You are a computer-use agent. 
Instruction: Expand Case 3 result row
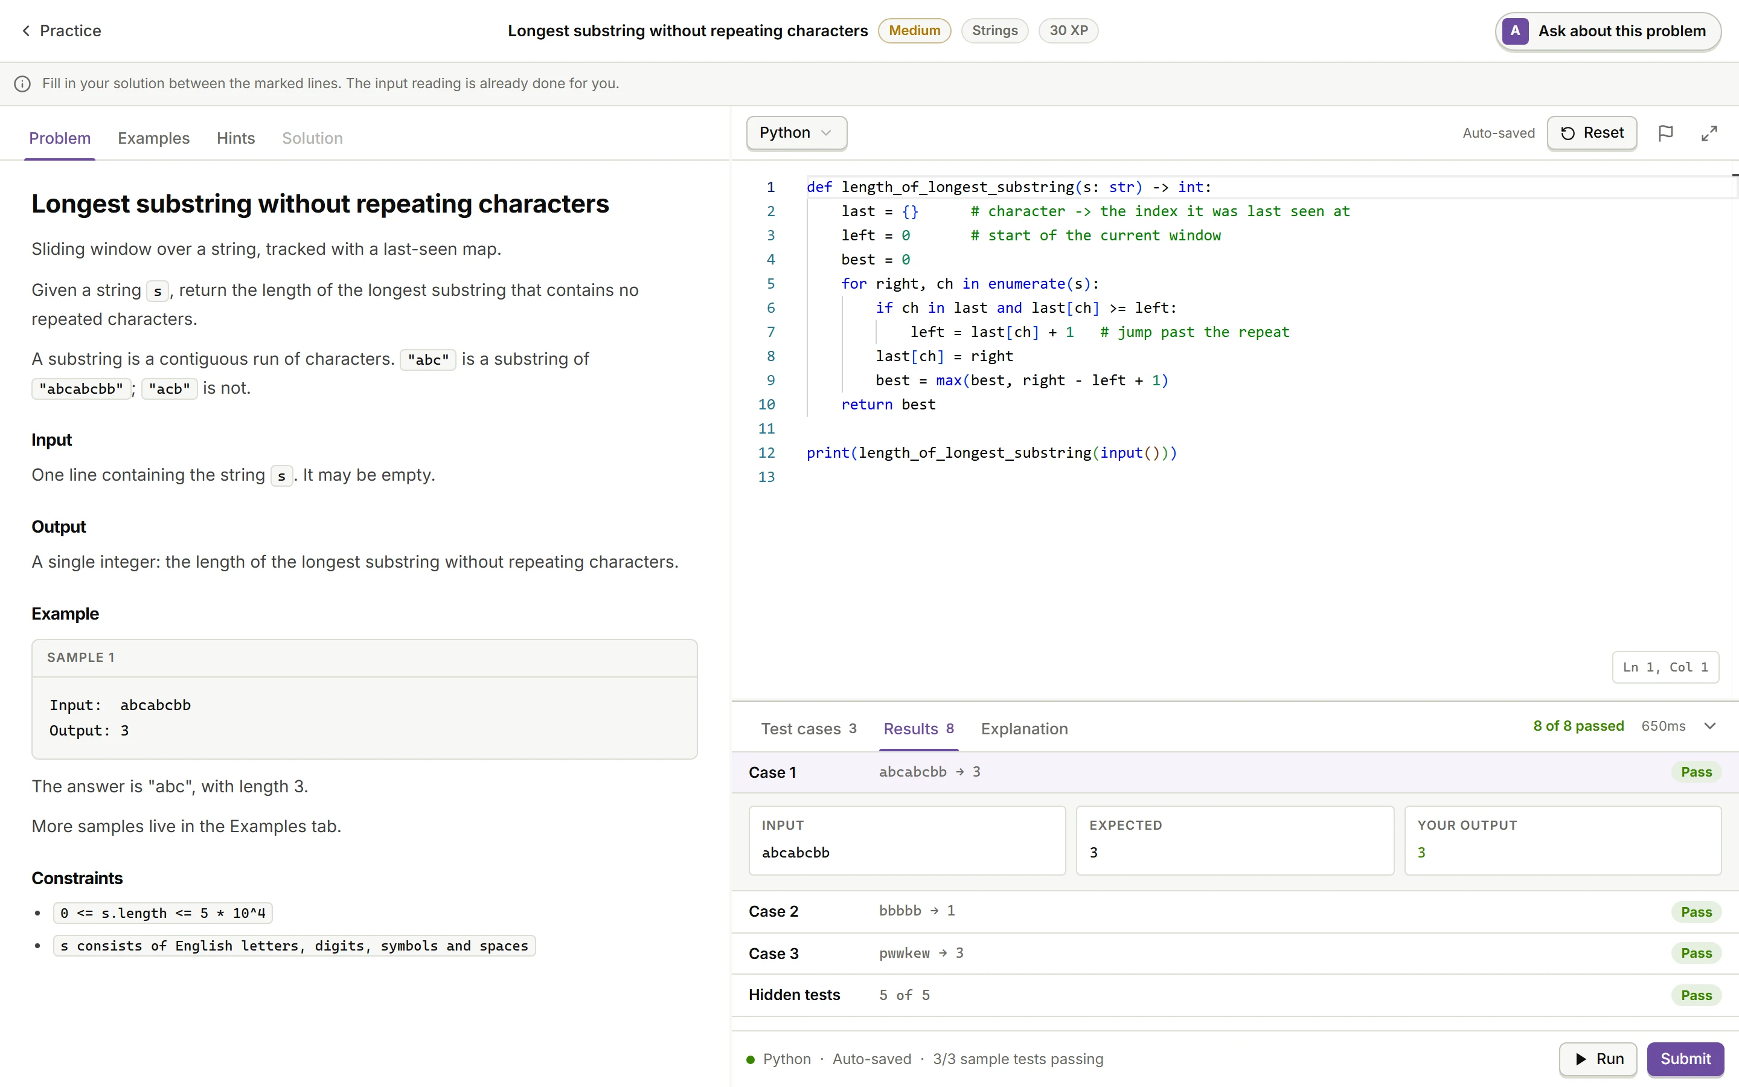tap(1235, 954)
